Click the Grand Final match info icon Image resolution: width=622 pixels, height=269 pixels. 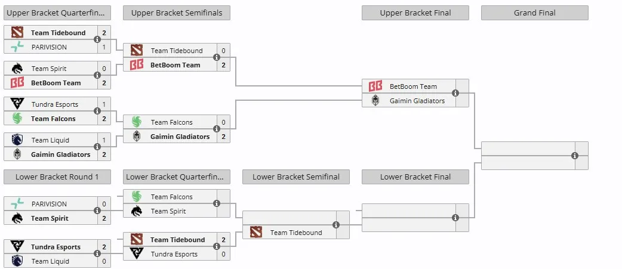[575, 156]
